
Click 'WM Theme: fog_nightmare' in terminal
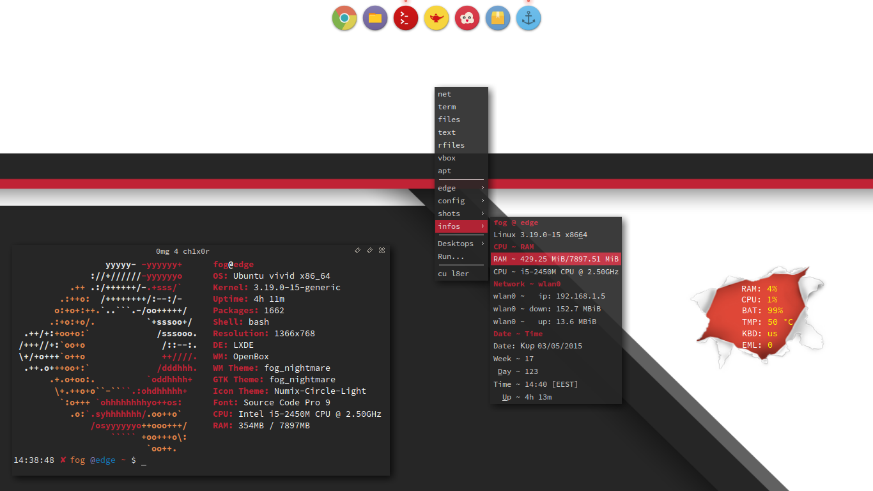272,368
